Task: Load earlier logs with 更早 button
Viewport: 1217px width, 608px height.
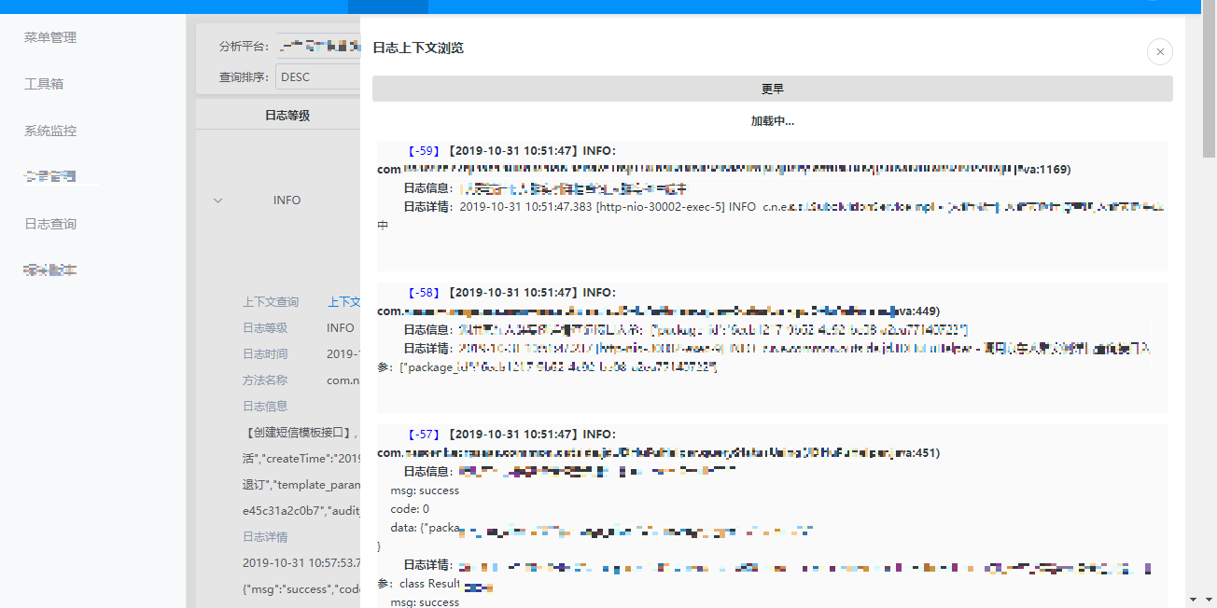Action: [772, 90]
